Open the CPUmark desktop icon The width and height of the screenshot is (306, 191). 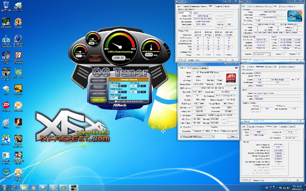pyautogui.click(x=6, y=107)
